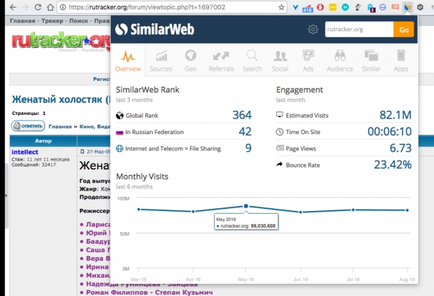Switch to the Social tab

point(280,61)
